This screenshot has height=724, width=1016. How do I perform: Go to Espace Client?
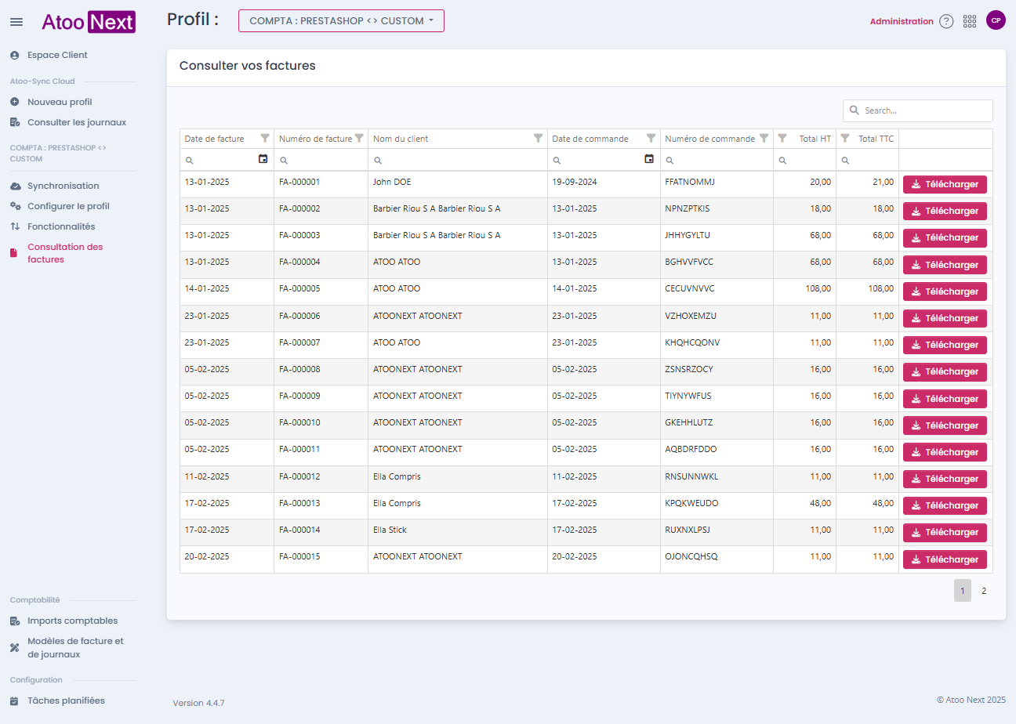[57, 55]
